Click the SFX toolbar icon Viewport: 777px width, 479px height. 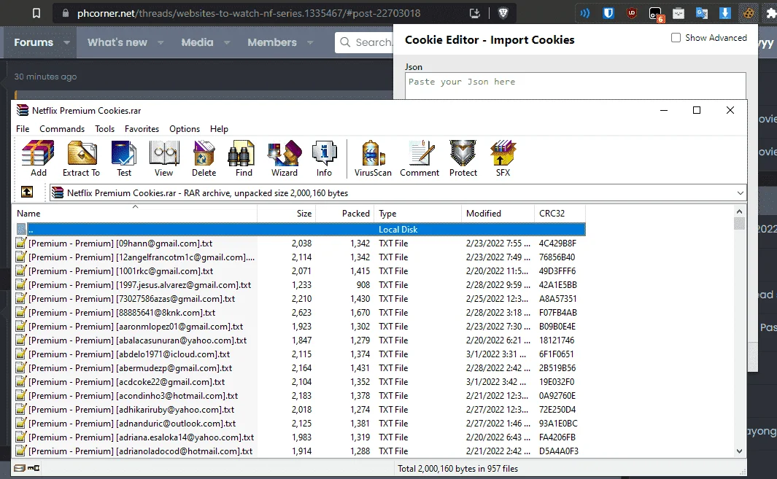pos(503,158)
